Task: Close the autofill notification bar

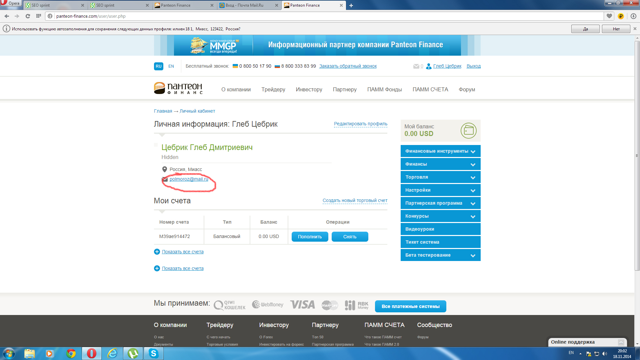Action: [635, 29]
